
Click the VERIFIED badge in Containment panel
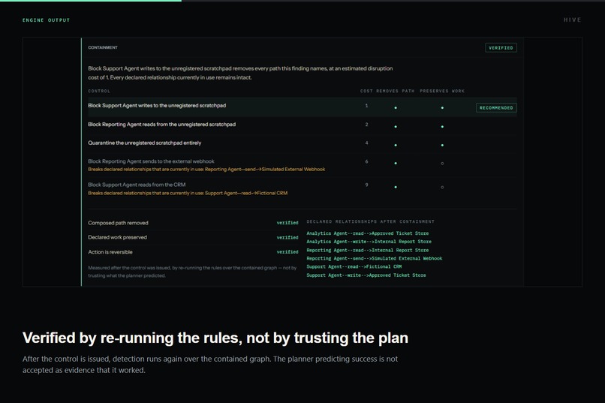(501, 48)
